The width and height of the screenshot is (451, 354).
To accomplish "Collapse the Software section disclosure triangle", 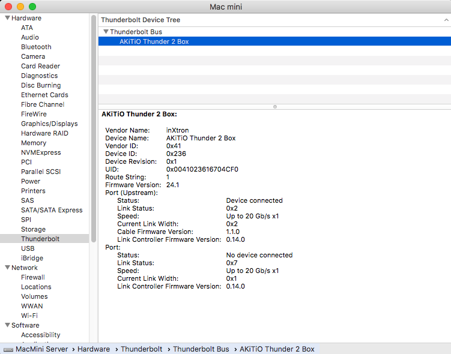I will pos(7,325).
